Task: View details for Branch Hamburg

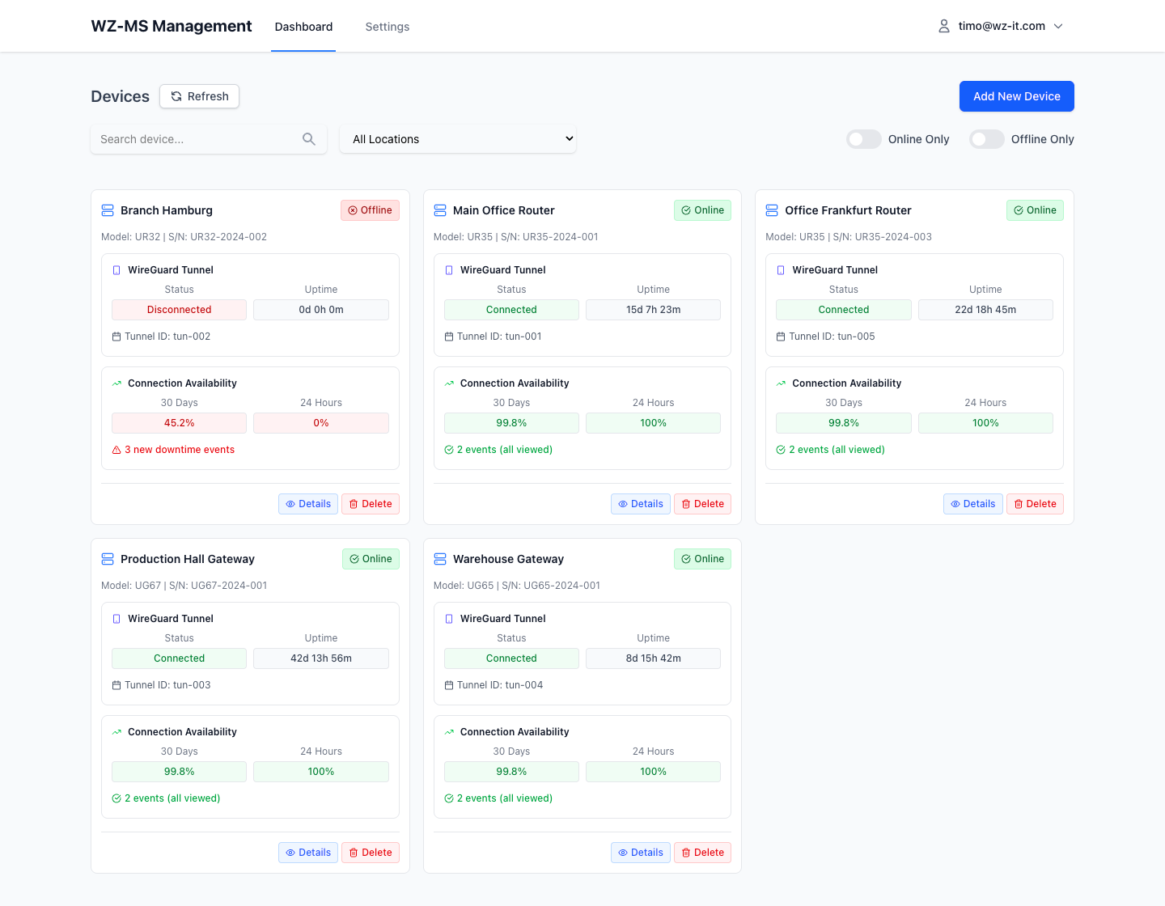Action: (308, 504)
